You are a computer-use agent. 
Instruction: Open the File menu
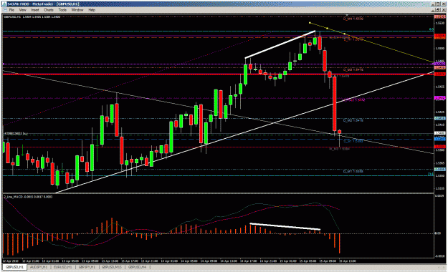point(11,10)
